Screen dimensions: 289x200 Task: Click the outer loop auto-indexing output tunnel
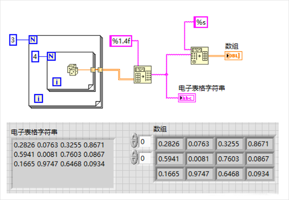click(100, 70)
